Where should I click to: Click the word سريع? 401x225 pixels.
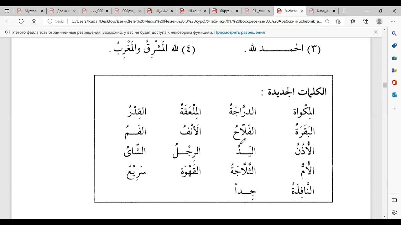137,172
